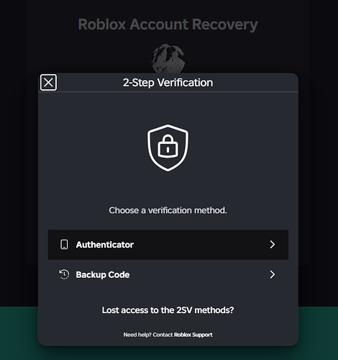This screenshot has width=338, height=360.
Task: Select the Backup Code verification method label
Action: click(x=103, y=274)
